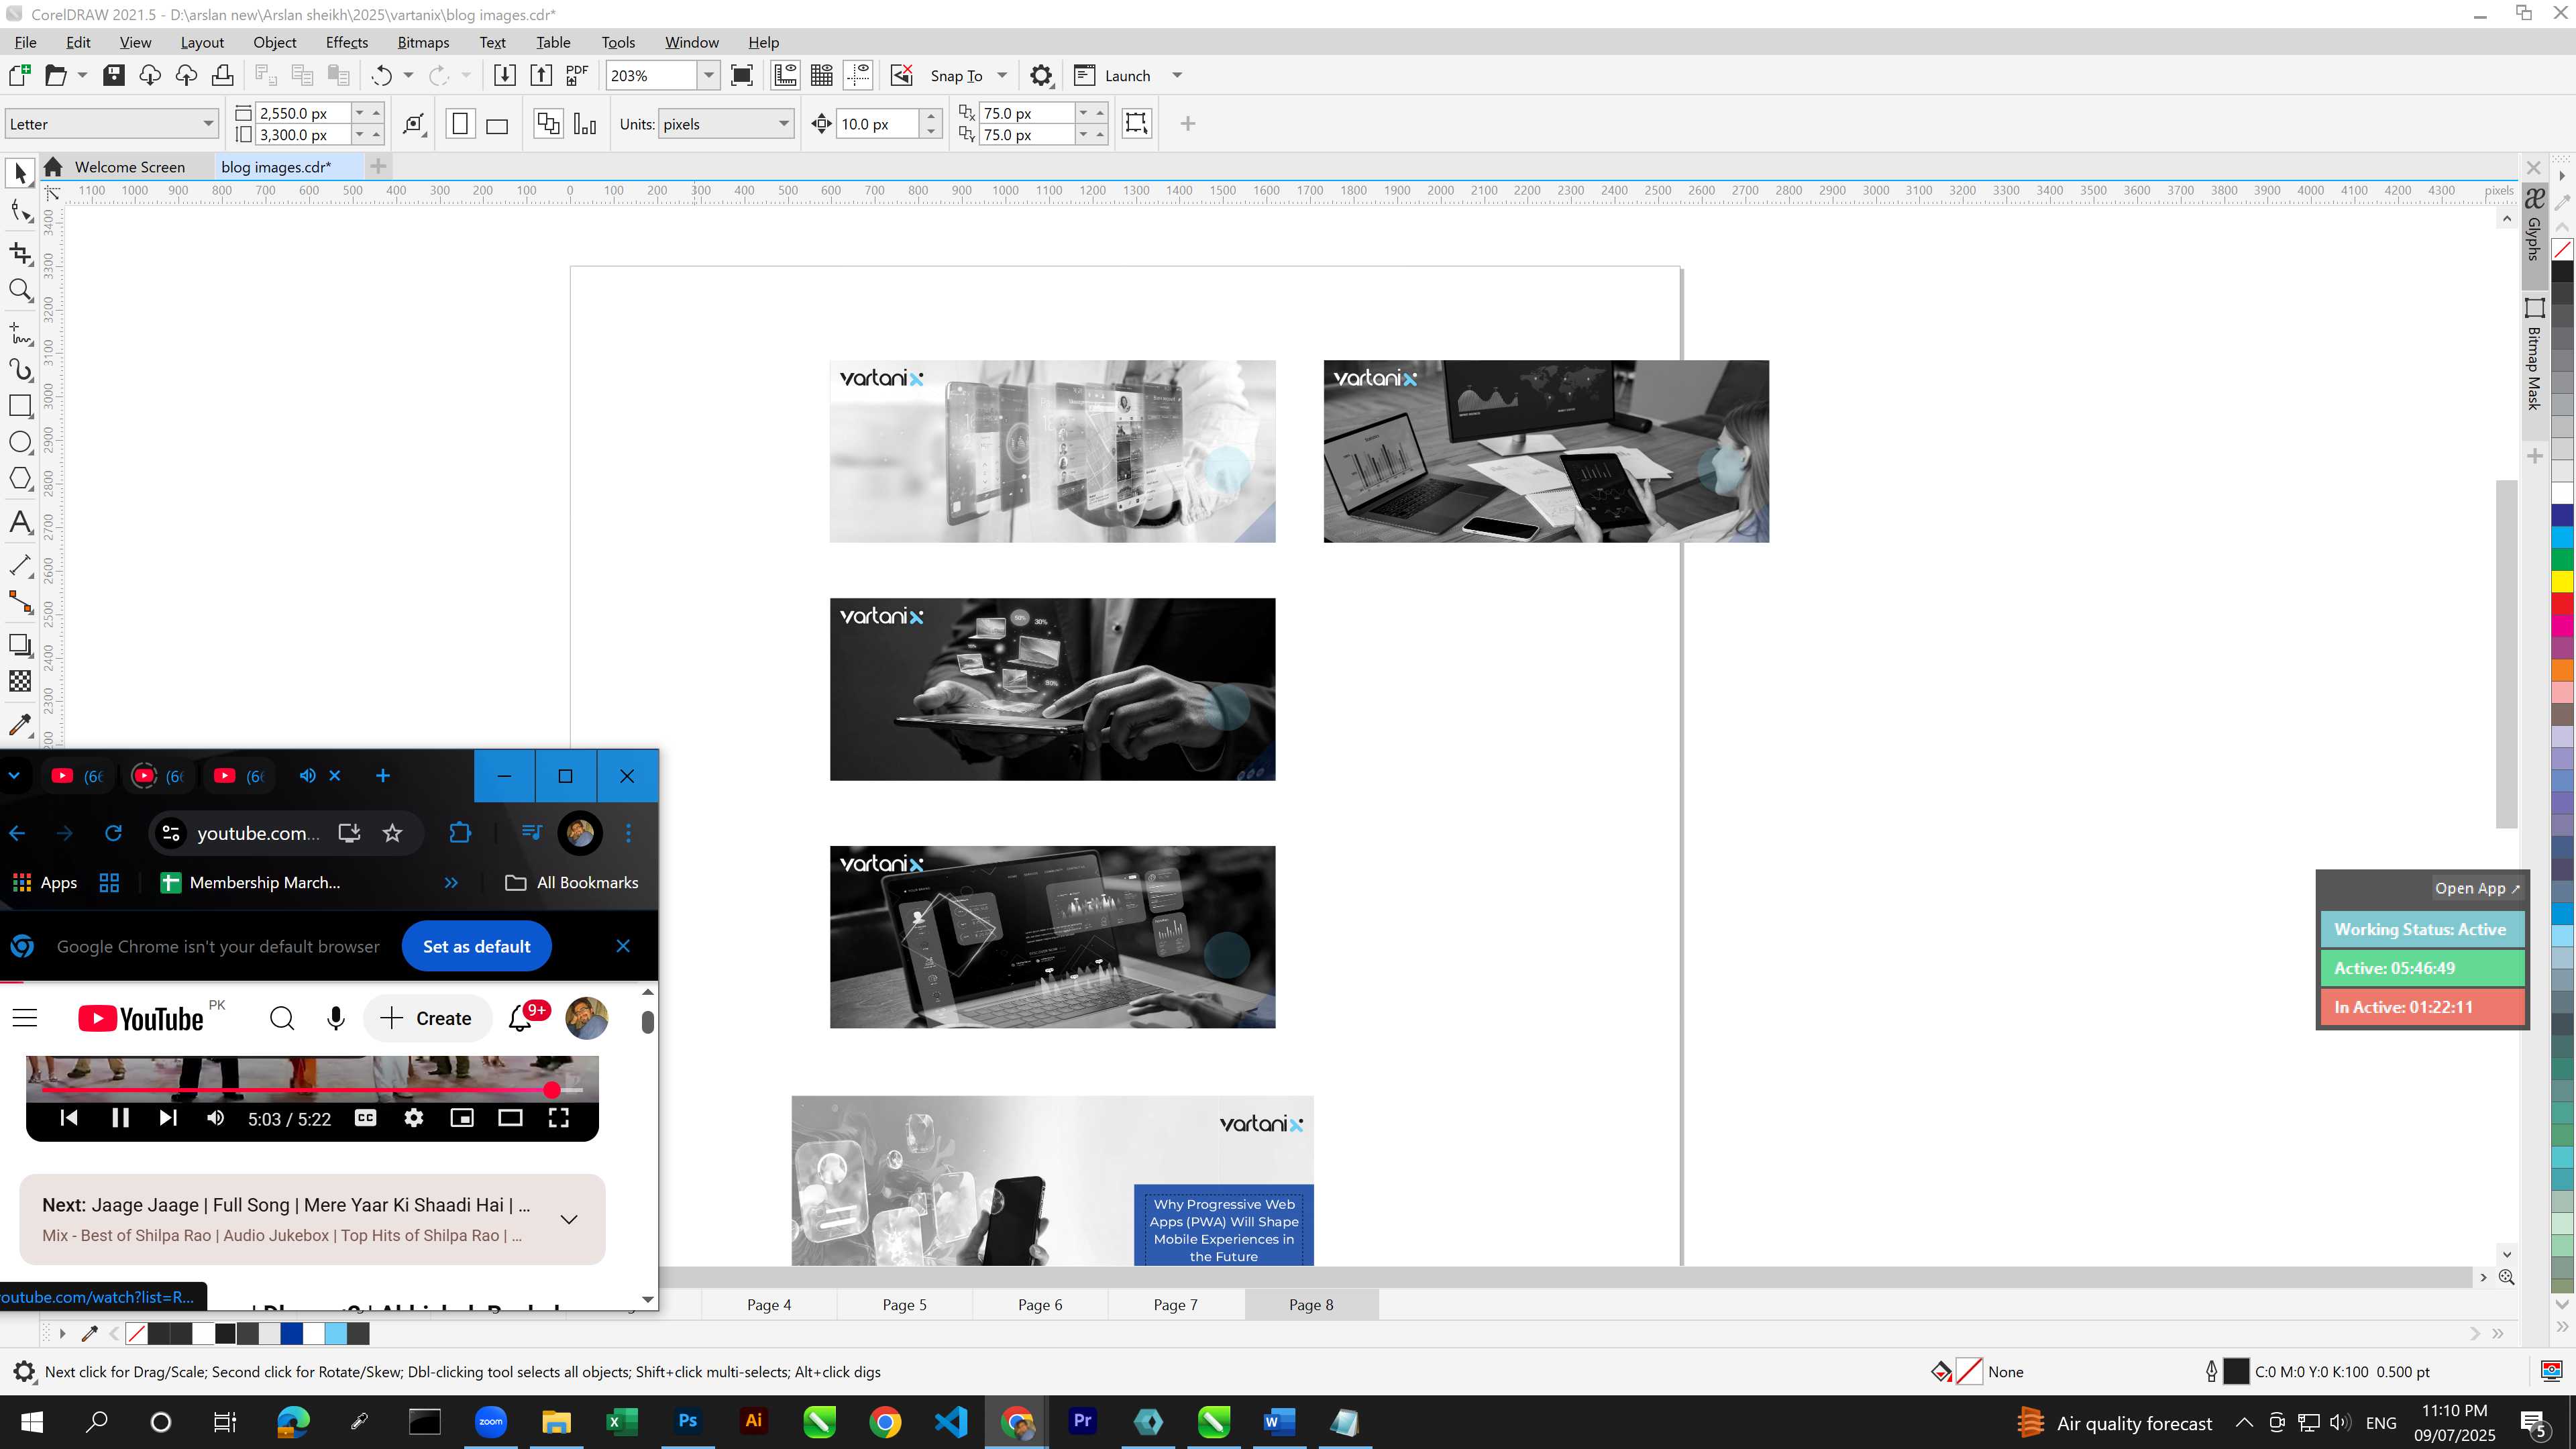Pause the YouTube video
The width and height of the screenshot is (2576, 1449).
120,1118
